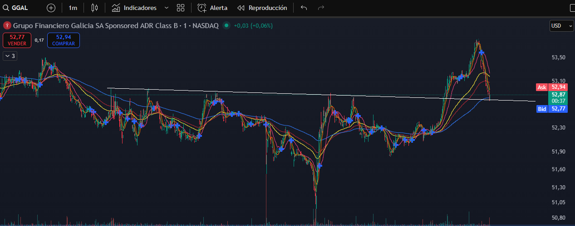
Task: Change the 1m timeframe interval
Action: 73,8
